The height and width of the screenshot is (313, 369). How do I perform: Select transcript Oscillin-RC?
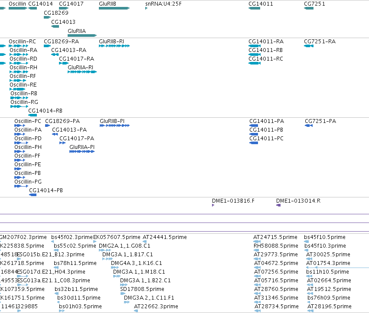23,42
